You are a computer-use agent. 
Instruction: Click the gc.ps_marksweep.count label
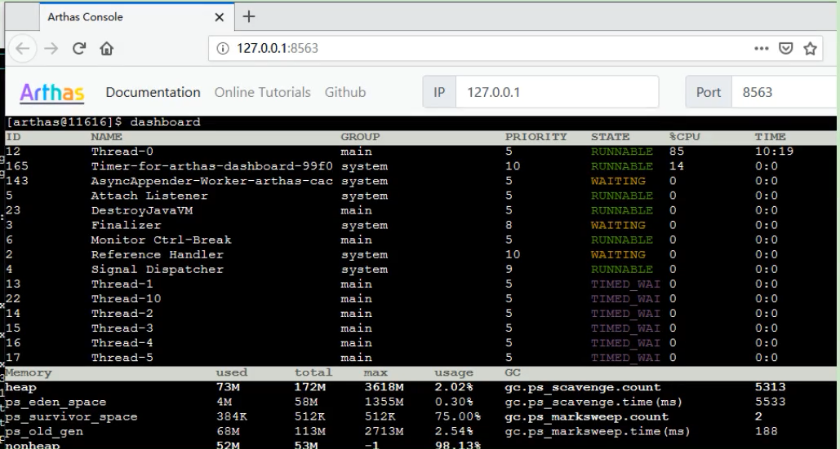587,416
